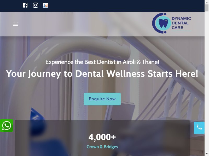Click the Enquire Now button
The height and width of the screenshot is (156, 209).
coord(102,99)
